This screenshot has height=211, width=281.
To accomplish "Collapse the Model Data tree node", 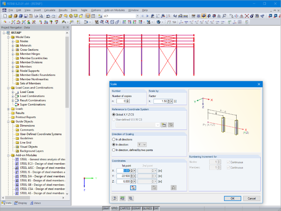I will point(8,37).
